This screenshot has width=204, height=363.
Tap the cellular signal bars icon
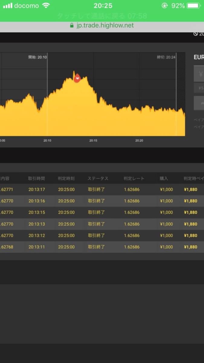tap(8, 5)
